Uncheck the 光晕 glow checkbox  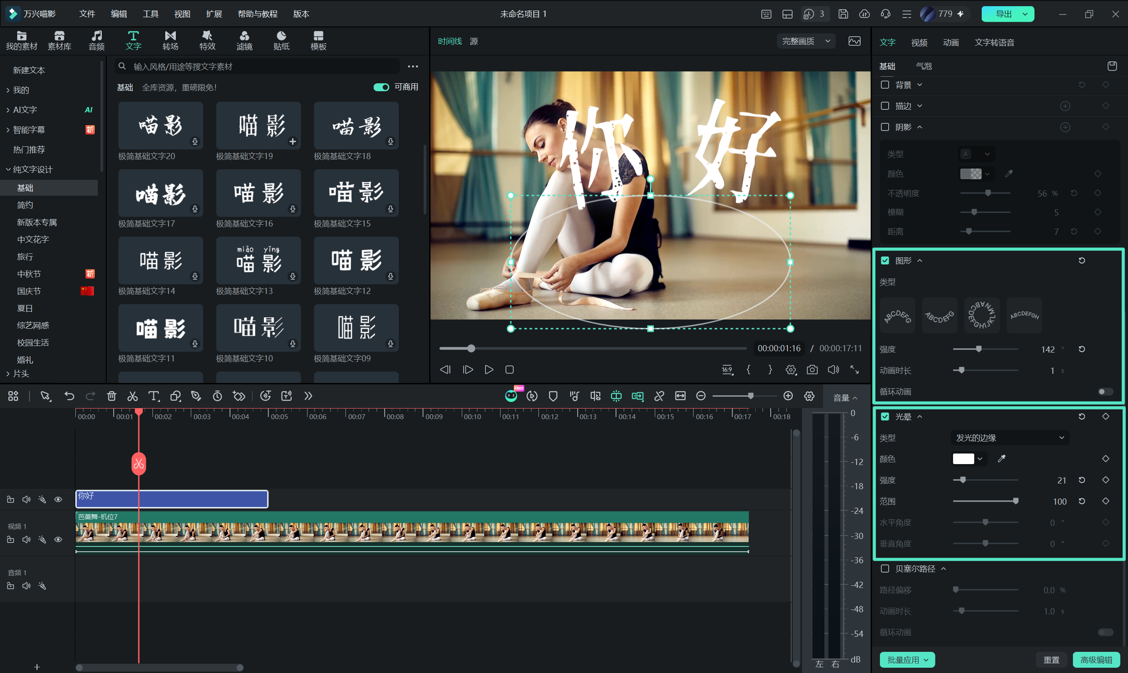(x=884, y=416)
